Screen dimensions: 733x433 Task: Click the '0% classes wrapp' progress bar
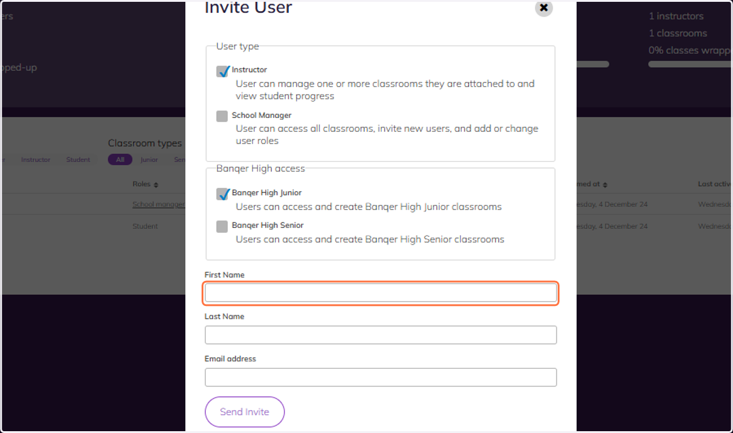pos(690,64)
